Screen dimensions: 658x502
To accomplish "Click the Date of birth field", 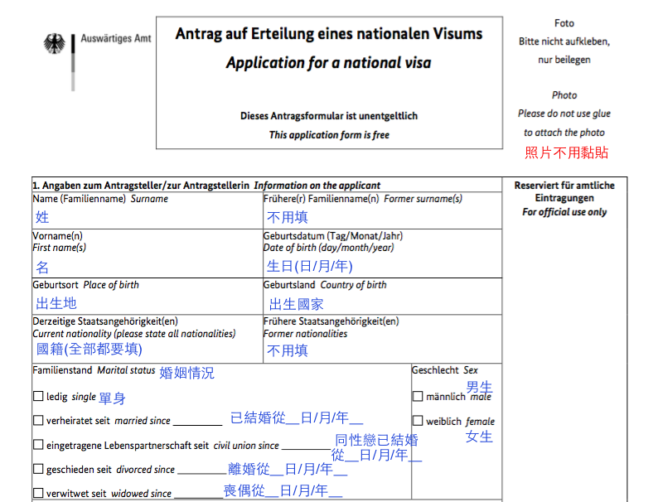I will [x=382, y=253].
